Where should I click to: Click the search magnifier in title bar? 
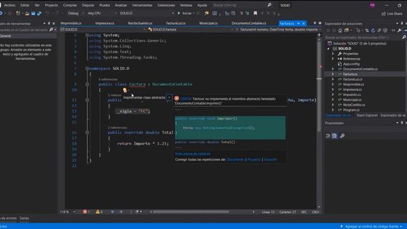[269, 5]
